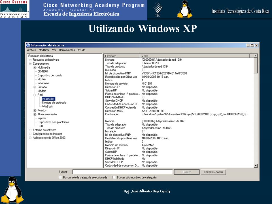Viewport: 272px width, 204px height.
Task: Click the Tux penguin in header
Action: coord(185,9)
